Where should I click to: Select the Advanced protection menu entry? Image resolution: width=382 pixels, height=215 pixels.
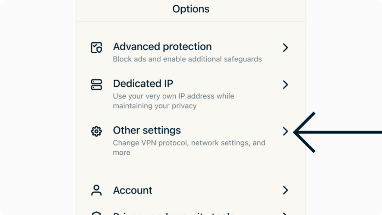(x=162, y=46)
